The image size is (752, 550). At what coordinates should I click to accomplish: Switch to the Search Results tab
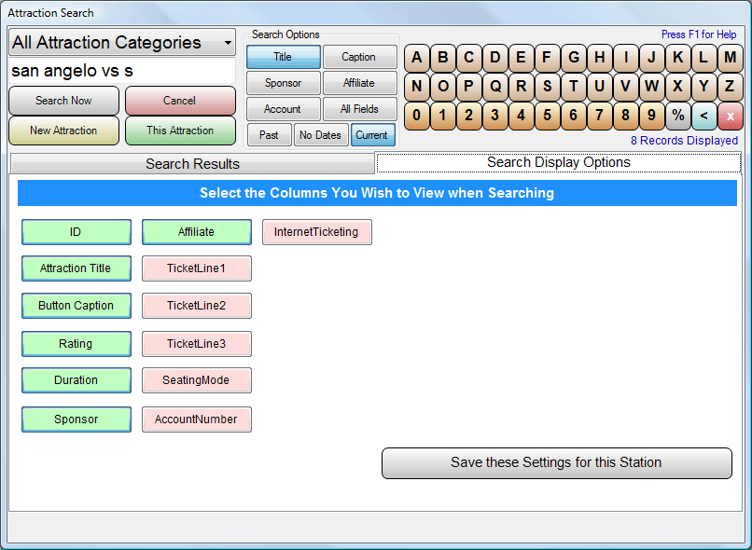pyautogui.click(x=192, y=164)
